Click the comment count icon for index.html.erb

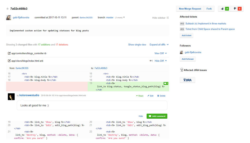151,61
